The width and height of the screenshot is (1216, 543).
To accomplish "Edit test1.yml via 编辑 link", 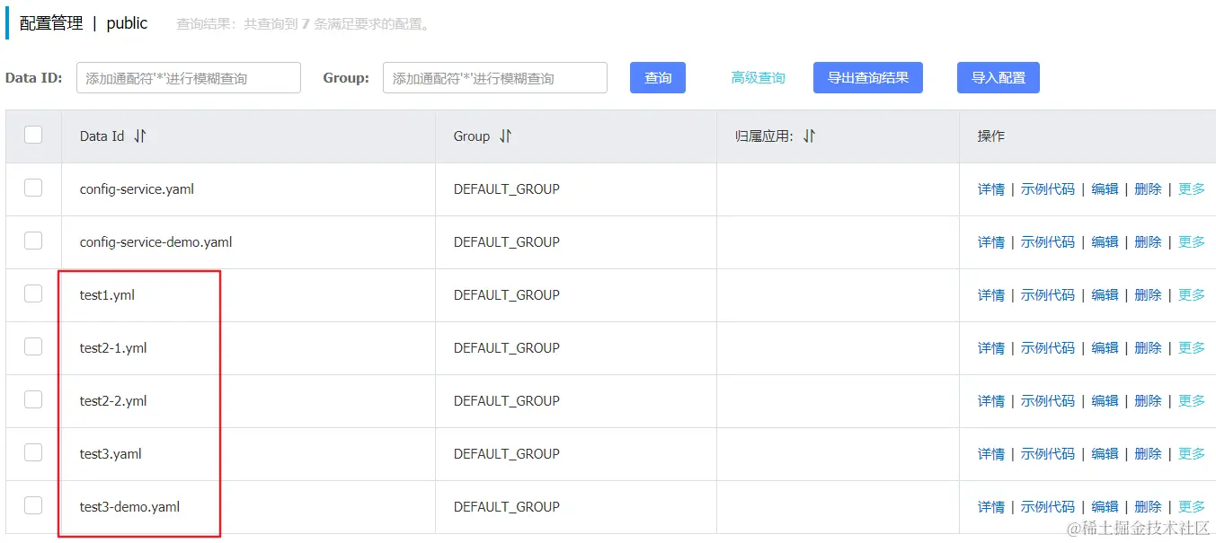I will click(1105, 295).
